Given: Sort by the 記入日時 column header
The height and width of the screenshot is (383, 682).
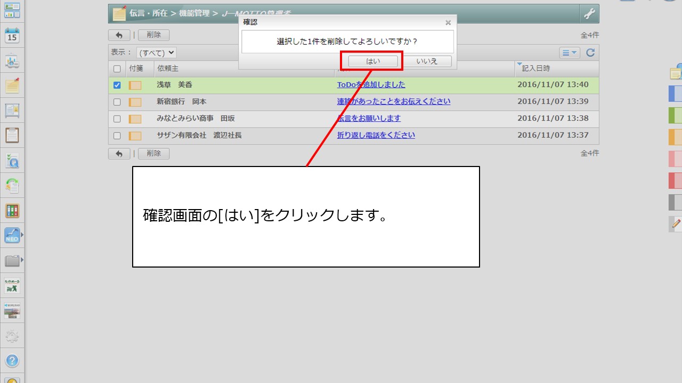Looking at the screenshot, I should (536, 69).
